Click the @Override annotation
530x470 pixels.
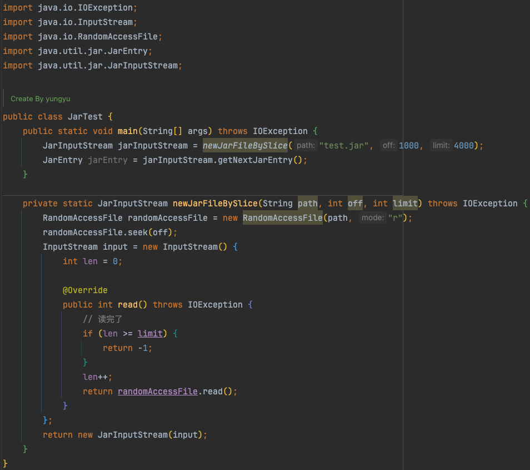click(x=85, y=290)
